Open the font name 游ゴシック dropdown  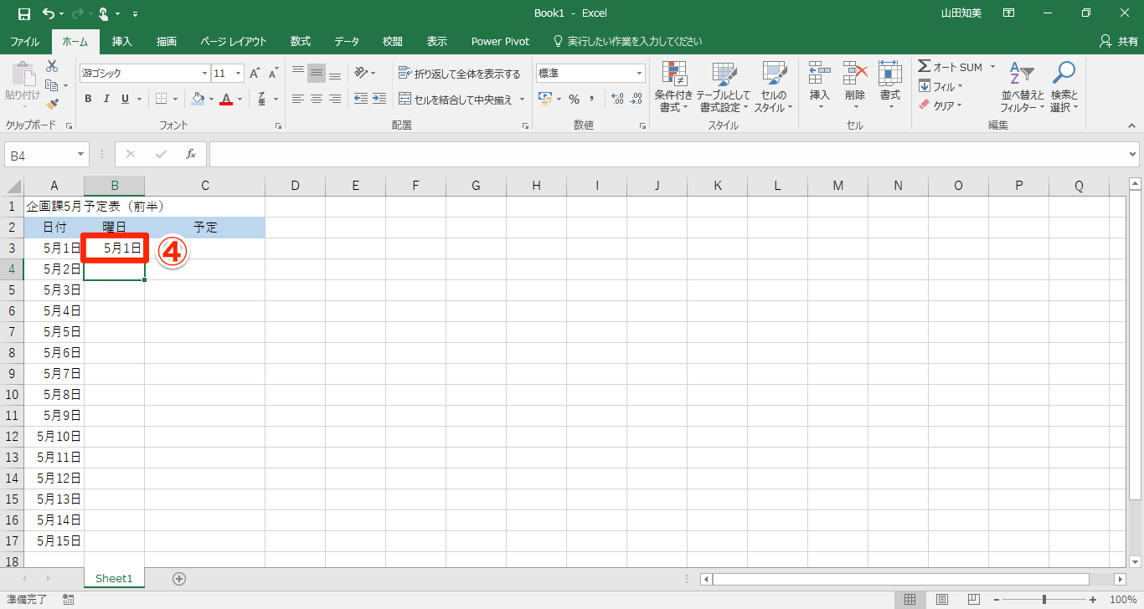pyautogui.click(x=203, y=74)
